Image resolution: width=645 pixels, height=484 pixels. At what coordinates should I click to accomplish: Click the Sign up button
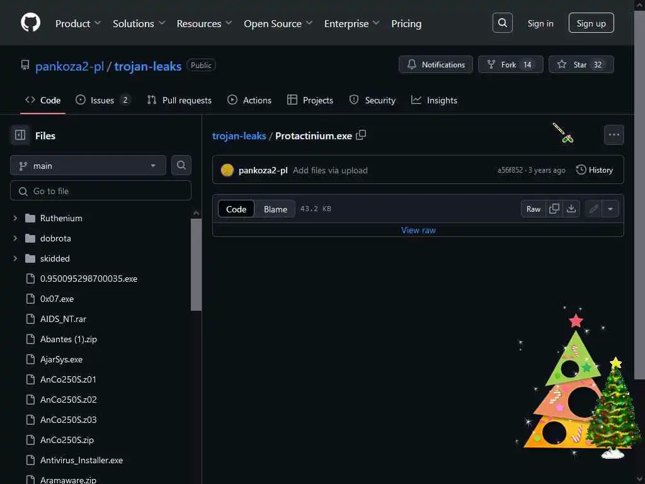pyautogui.click(x=591, y=23)
